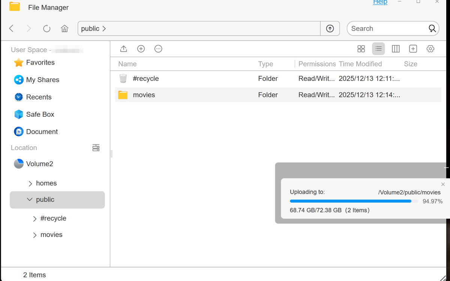Screen dimensions: 450x281
Task: Click the upload icon in toolbar
Action: point(123,49)
